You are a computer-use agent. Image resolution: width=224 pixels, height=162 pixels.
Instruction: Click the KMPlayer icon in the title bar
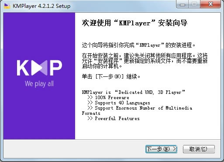[7, 6]
